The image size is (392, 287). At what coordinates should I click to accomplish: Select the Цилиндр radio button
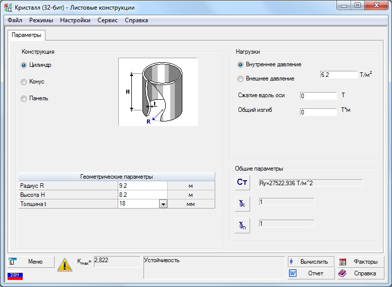24,65
